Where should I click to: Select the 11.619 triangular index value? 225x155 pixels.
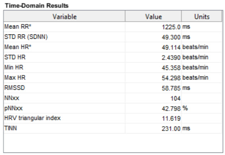(x=172, y=118)
